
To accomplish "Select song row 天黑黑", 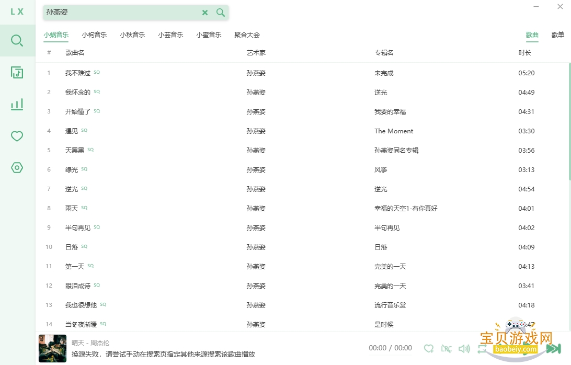I will click(x=302, y=150).
